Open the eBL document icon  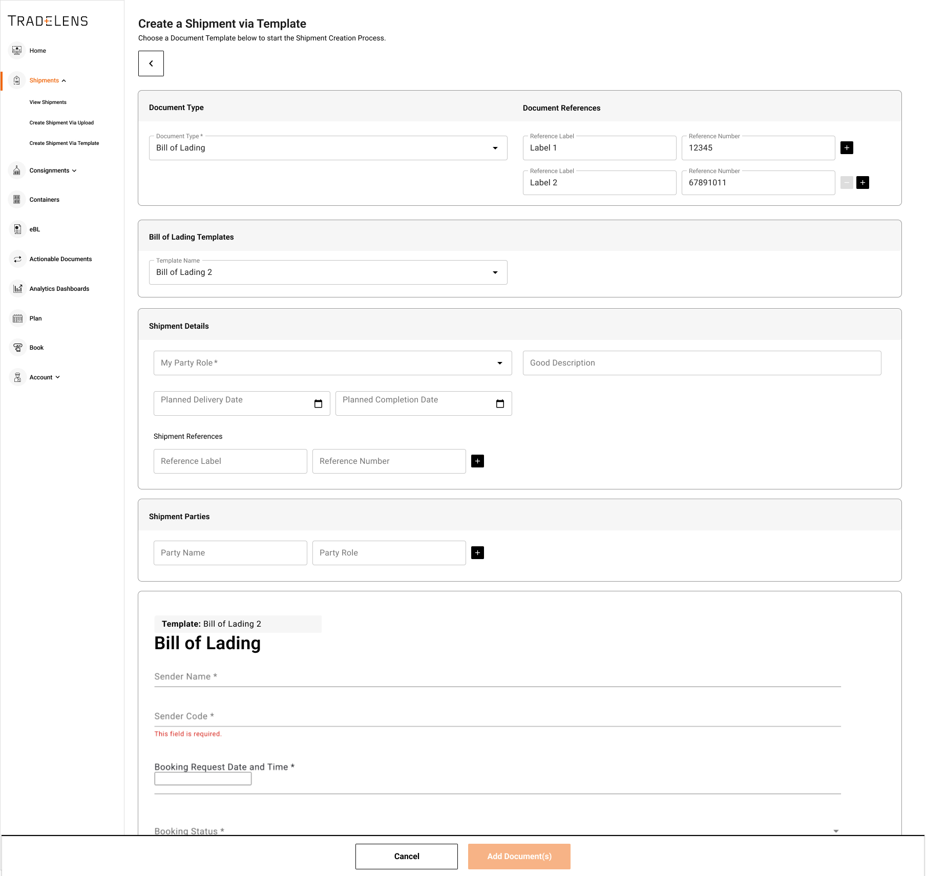pyautogui.click(x=17, y=229)
